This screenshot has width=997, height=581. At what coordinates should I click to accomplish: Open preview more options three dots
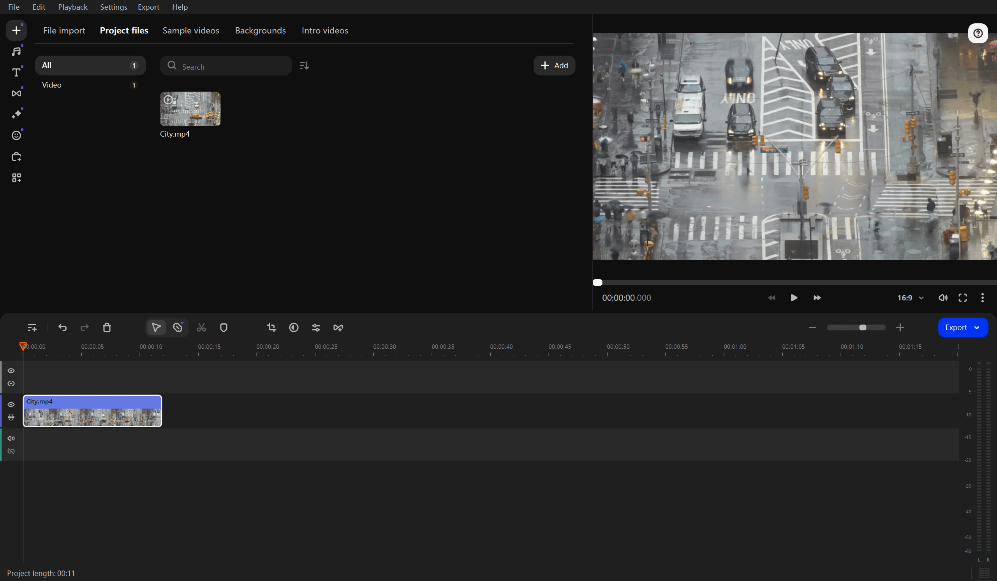click(x=982, y=298)
